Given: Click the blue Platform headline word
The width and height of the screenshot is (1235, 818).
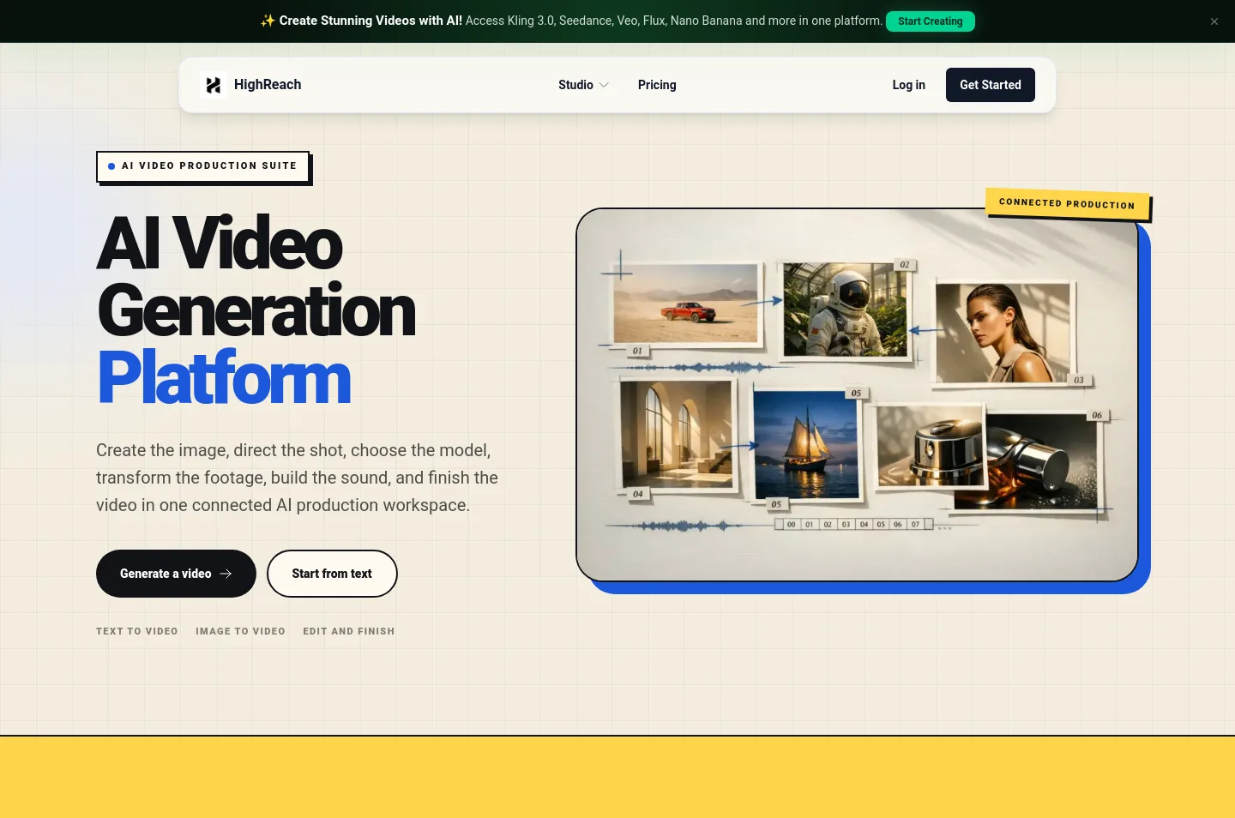Looking at the screenshot, I should [225, 378].
